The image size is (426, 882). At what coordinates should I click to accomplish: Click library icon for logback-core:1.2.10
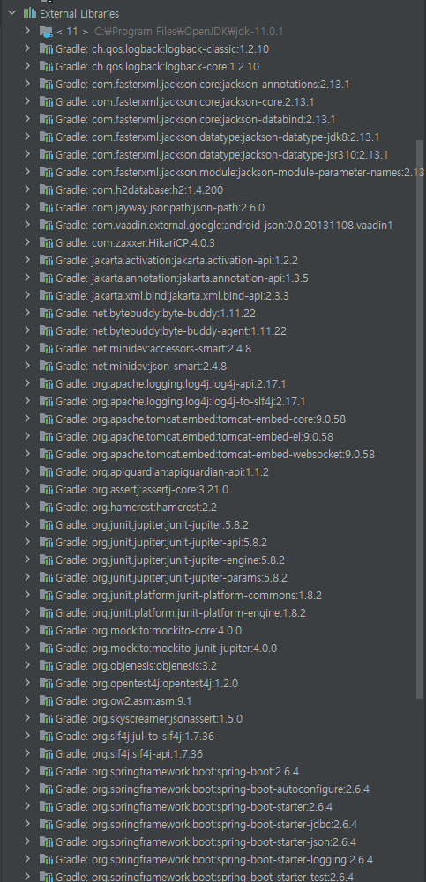pyautogui.click(x=46, y=66)
